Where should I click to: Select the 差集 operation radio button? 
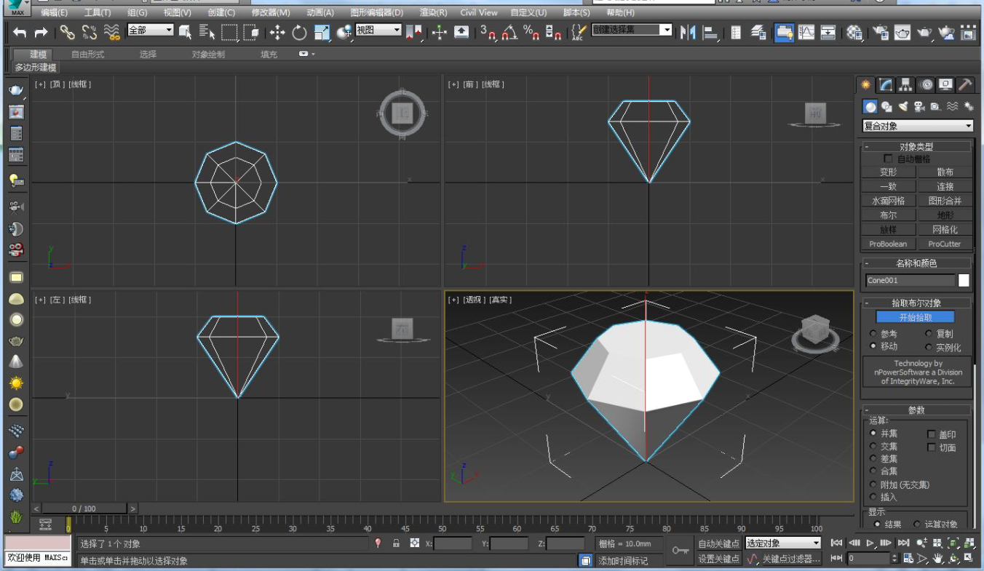pyautogui.click(x=873, y=459)
